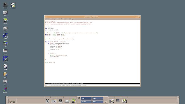
Task: Open the Emacs File menu
Action: (x=47, y=19)
